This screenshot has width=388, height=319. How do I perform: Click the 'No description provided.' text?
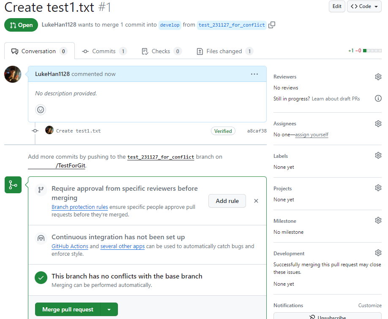coord(66,93)
